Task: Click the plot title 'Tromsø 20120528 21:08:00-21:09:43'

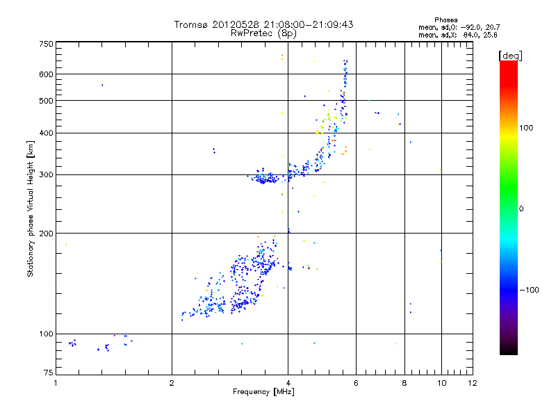Action: click(x=263, y=24)
